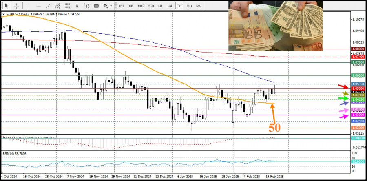Click the 1.08000 dark red price tag
Screen dimensions: 367x181
tap(358, 49)
